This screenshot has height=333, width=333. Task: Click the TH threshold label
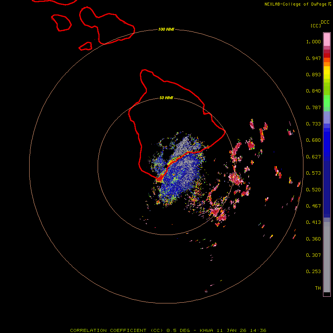pyautogui.click(x=318, y=288)
